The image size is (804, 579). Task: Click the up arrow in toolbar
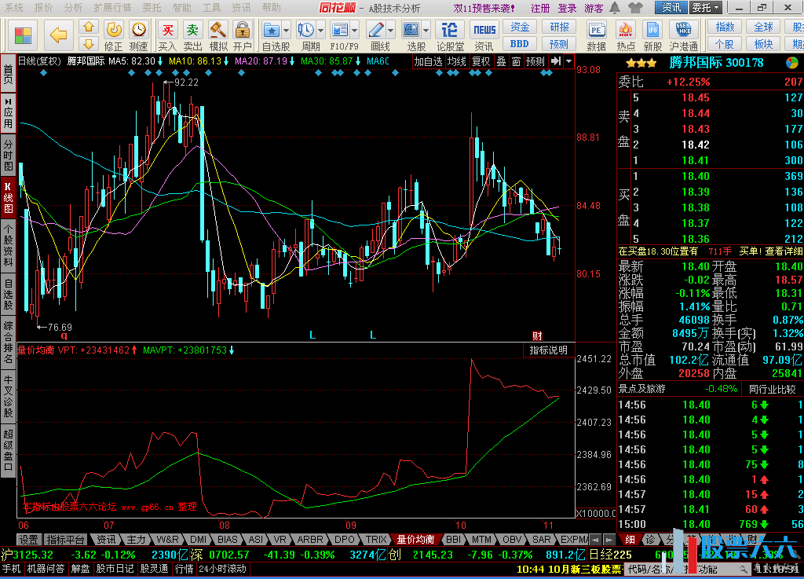[x=89, y=27]
